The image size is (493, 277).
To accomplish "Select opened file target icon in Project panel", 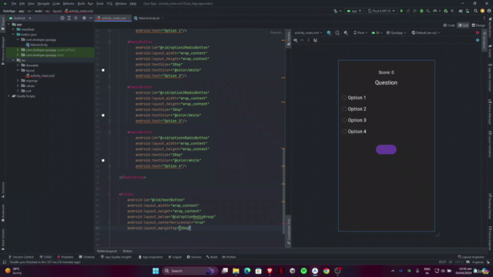I will [62, 18].
